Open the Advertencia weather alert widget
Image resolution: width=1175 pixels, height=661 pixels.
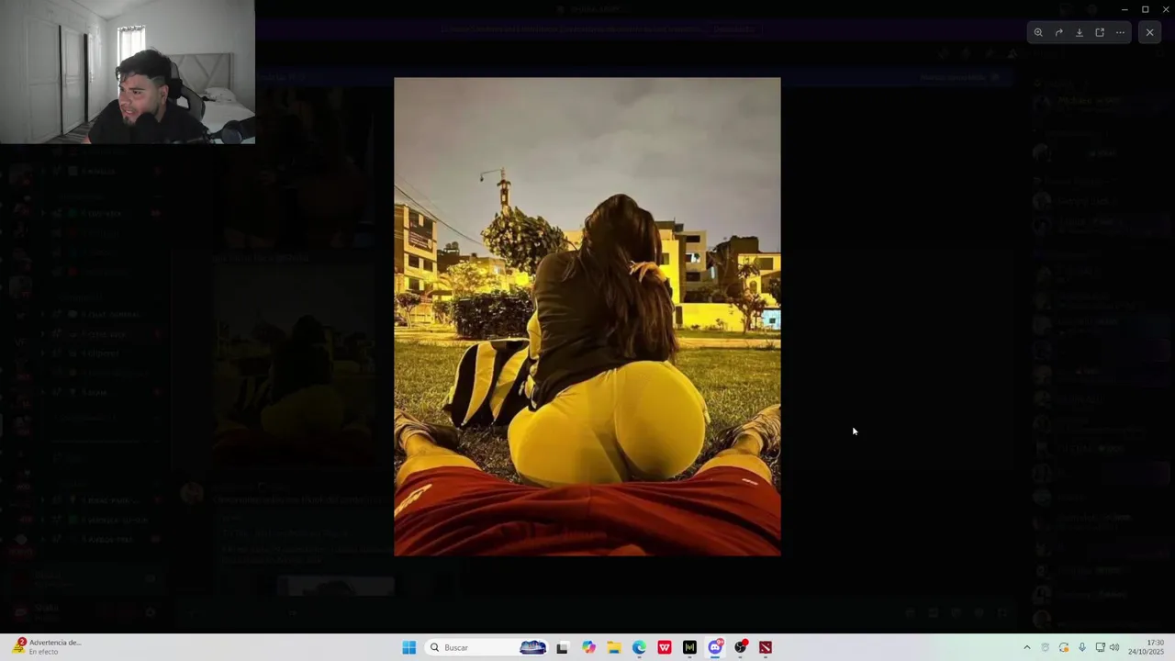click(46, 647)
